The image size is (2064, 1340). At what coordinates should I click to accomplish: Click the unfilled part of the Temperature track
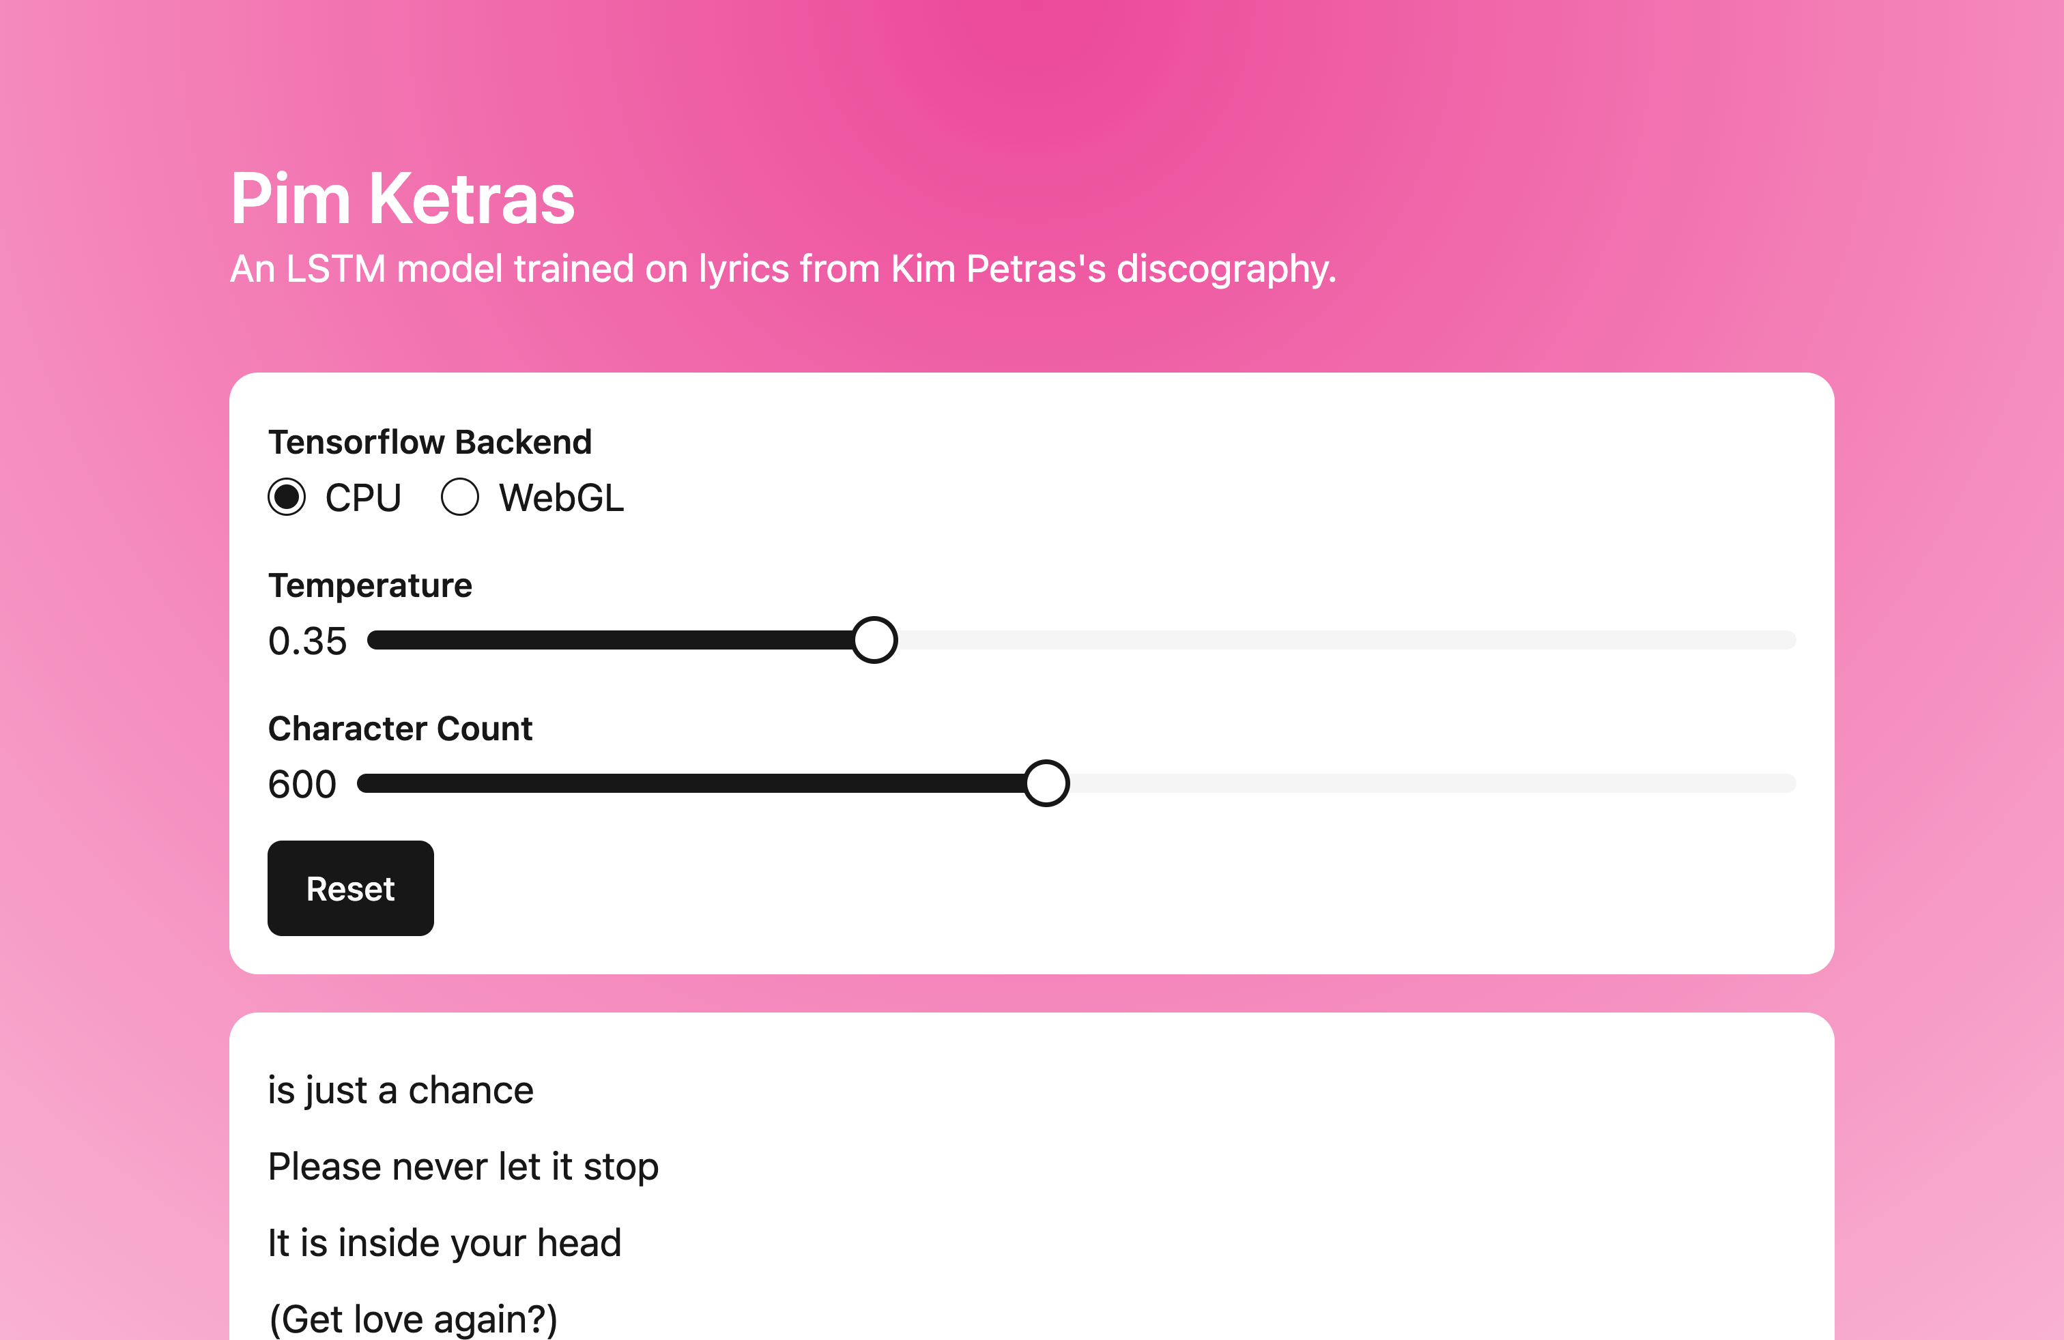(x=1344, y=641)
